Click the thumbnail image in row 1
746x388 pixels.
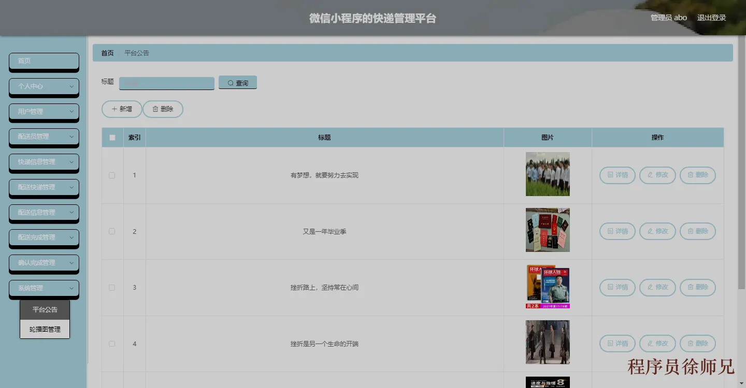tap(548, 174)
